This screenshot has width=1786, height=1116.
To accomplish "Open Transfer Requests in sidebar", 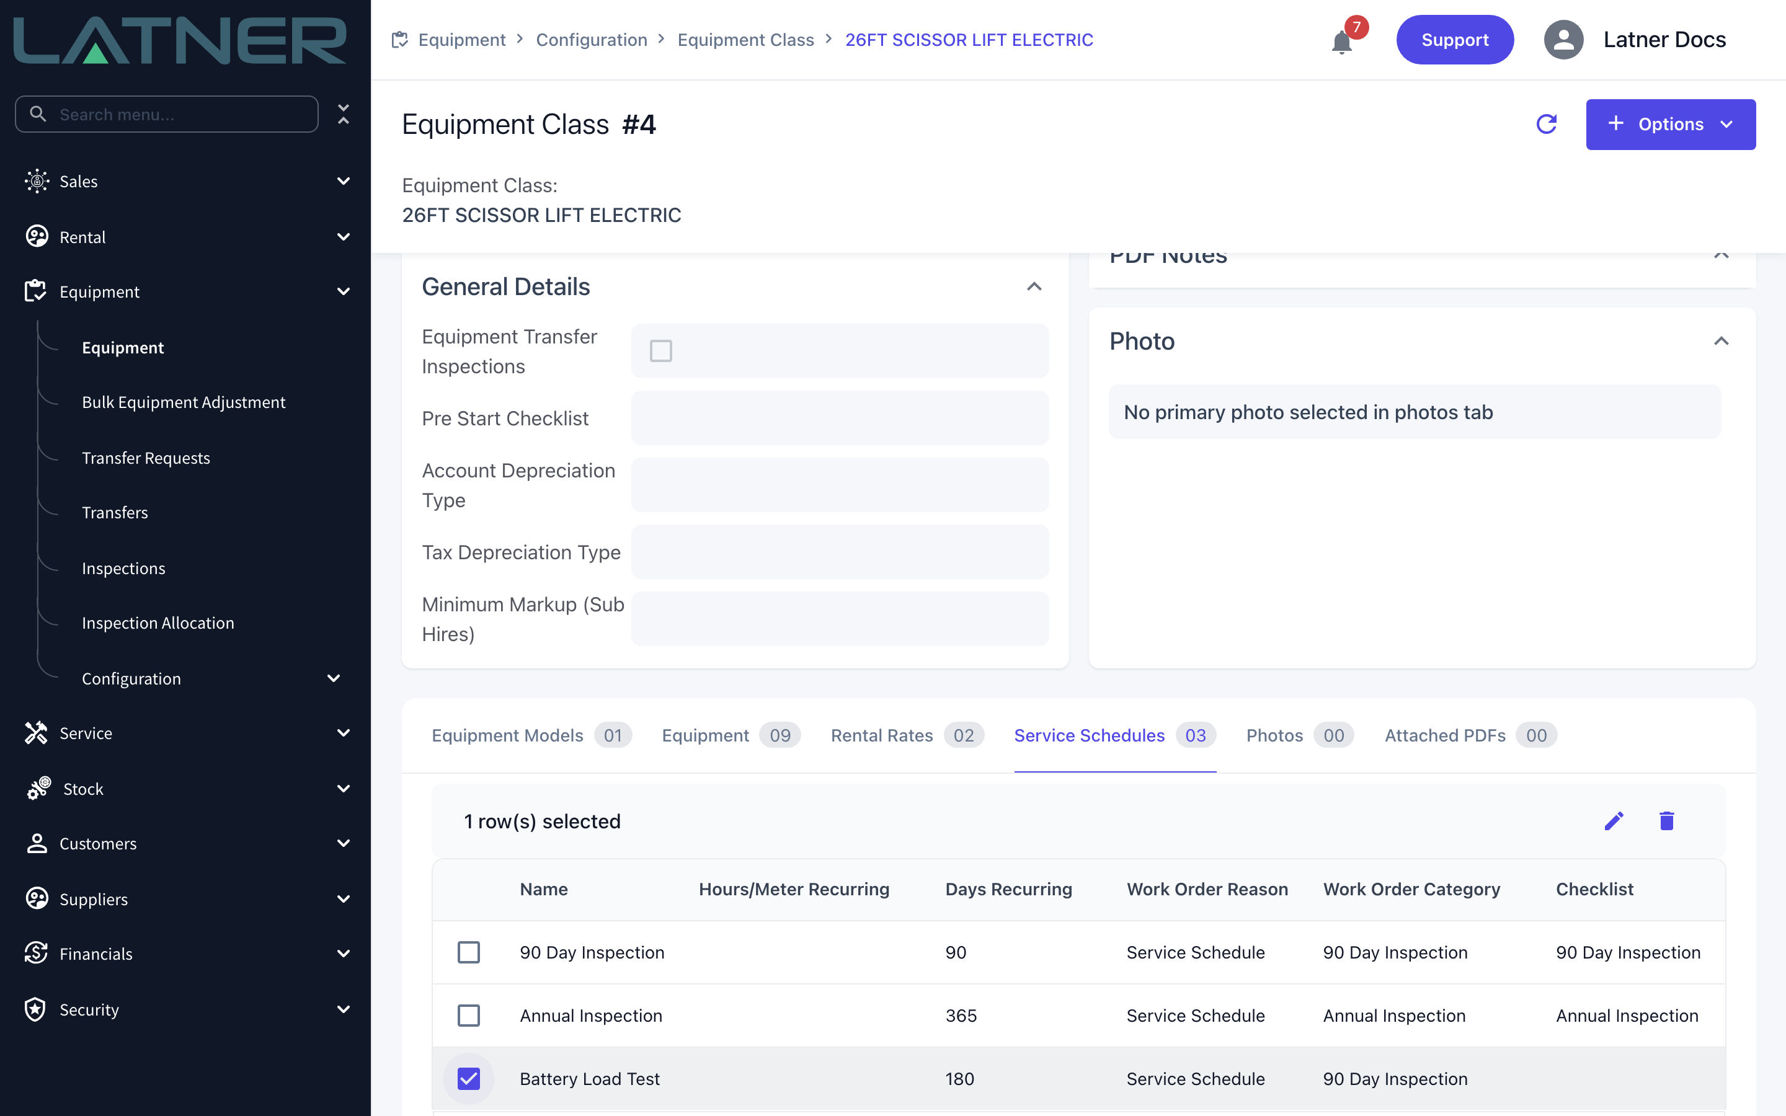I will [146, 458].
